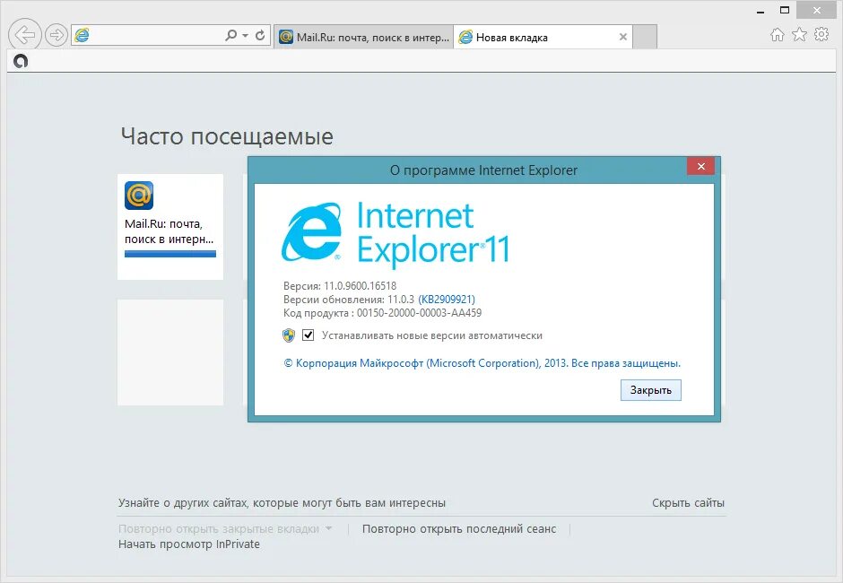Open a new blank tab button
The width and height of the screenshot is (843, 583).
(645, 37)
